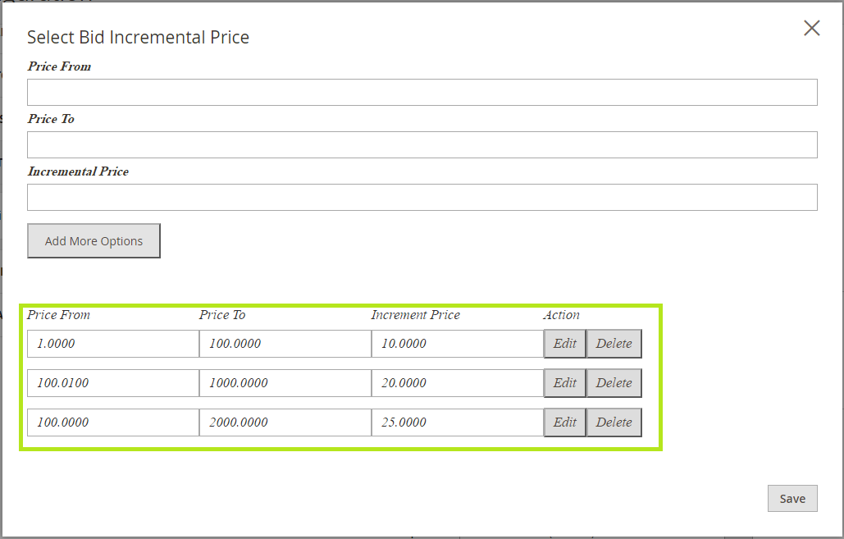Select the 20.0000 Increment Price cell
The width and height of the screenshot is (844, 539).
pyautogui.click(x=458, y=383)
